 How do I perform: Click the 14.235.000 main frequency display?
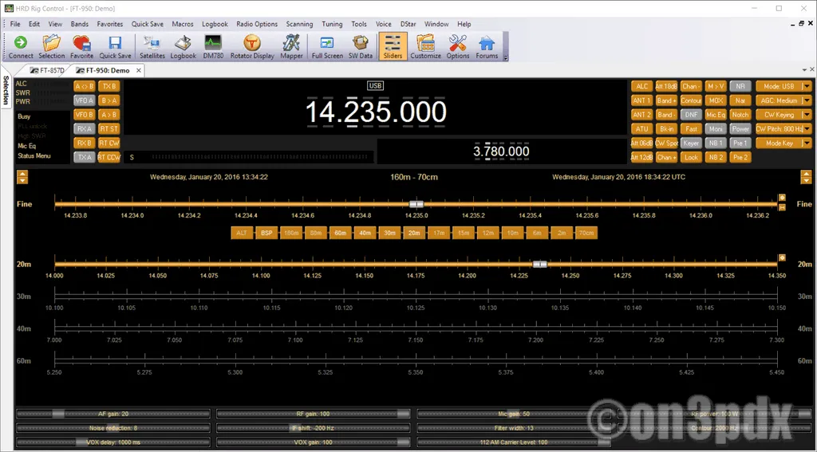[x=376, y=112]
